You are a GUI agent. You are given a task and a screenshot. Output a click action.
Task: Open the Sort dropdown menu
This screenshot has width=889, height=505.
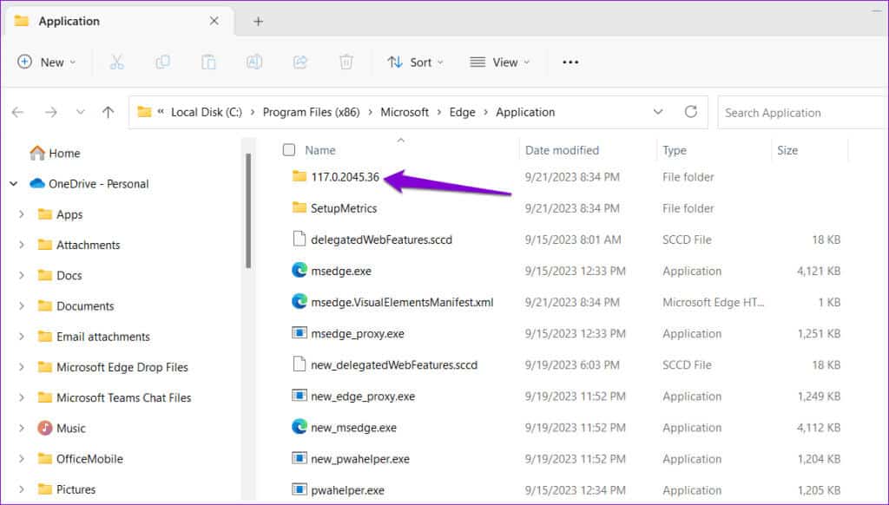pos(415,62)
